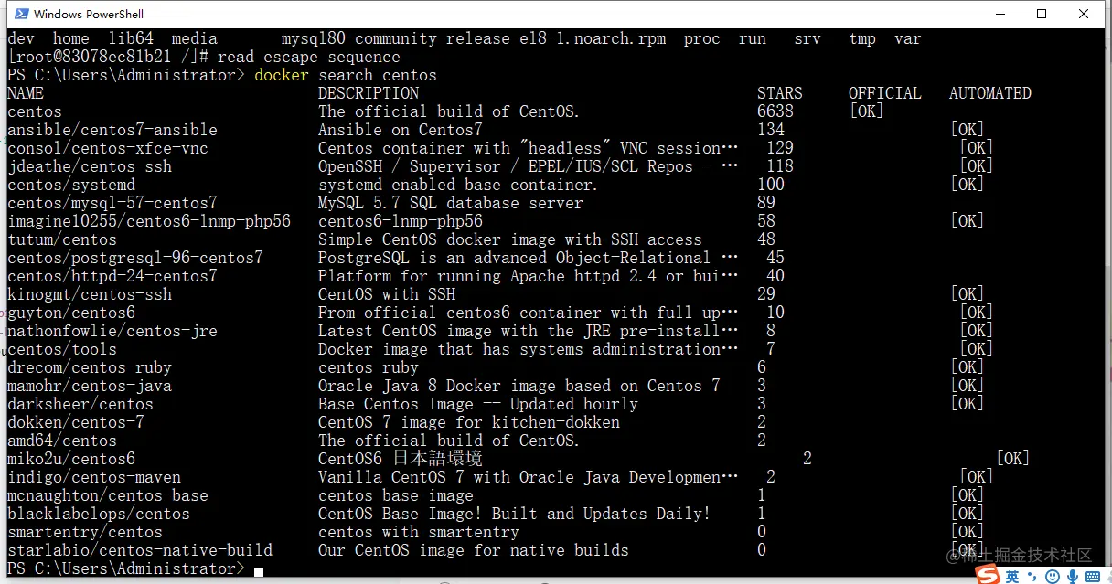Click 'CentOS 7 image for kitchen-dokken' description
The height and width of the screenshot is (584, 1112).
[x=469, y=422]
